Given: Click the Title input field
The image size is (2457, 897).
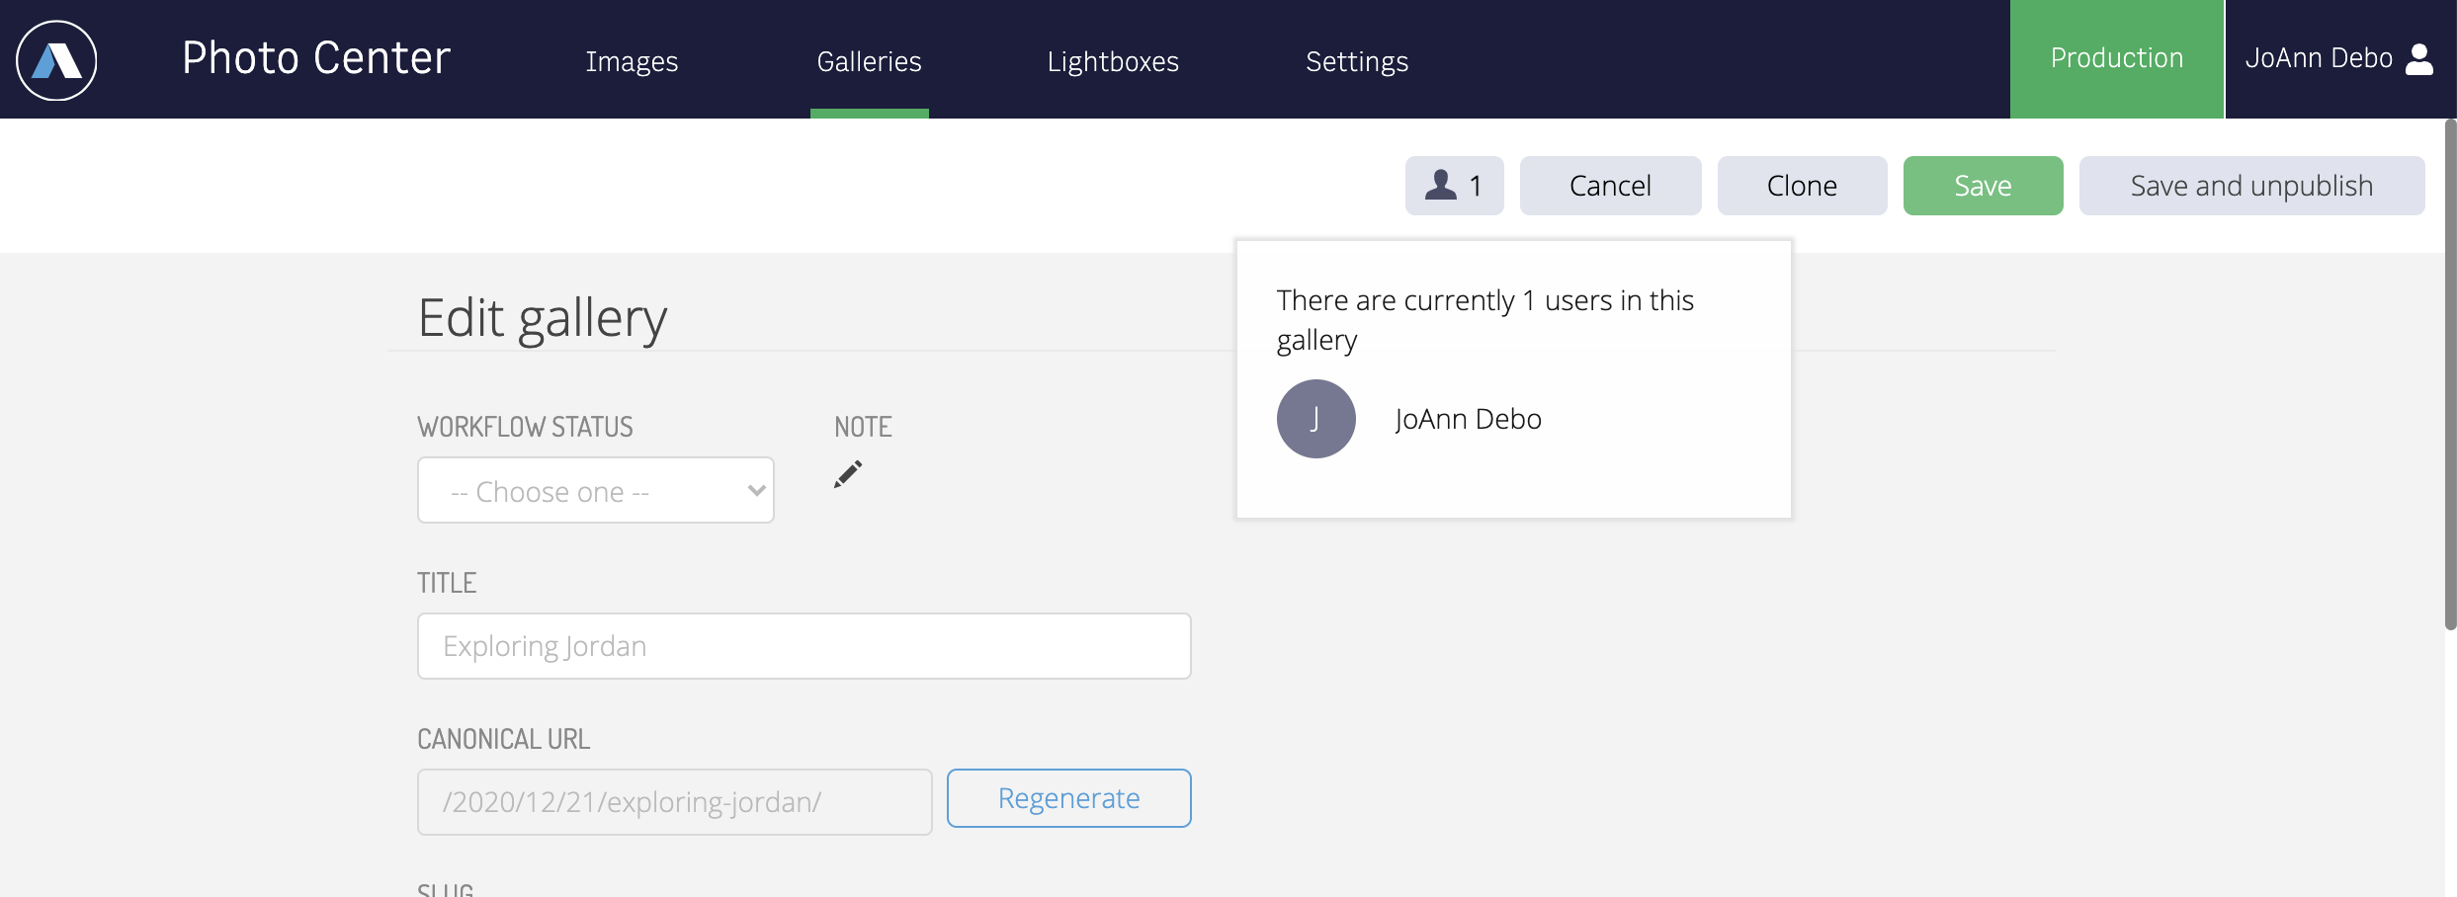Looking at the screenshot, I should 805,646.
